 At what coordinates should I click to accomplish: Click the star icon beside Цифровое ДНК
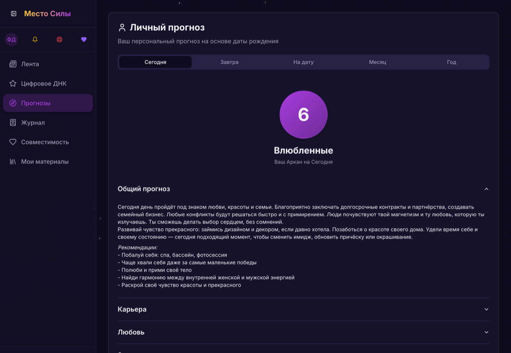point(13,83)
